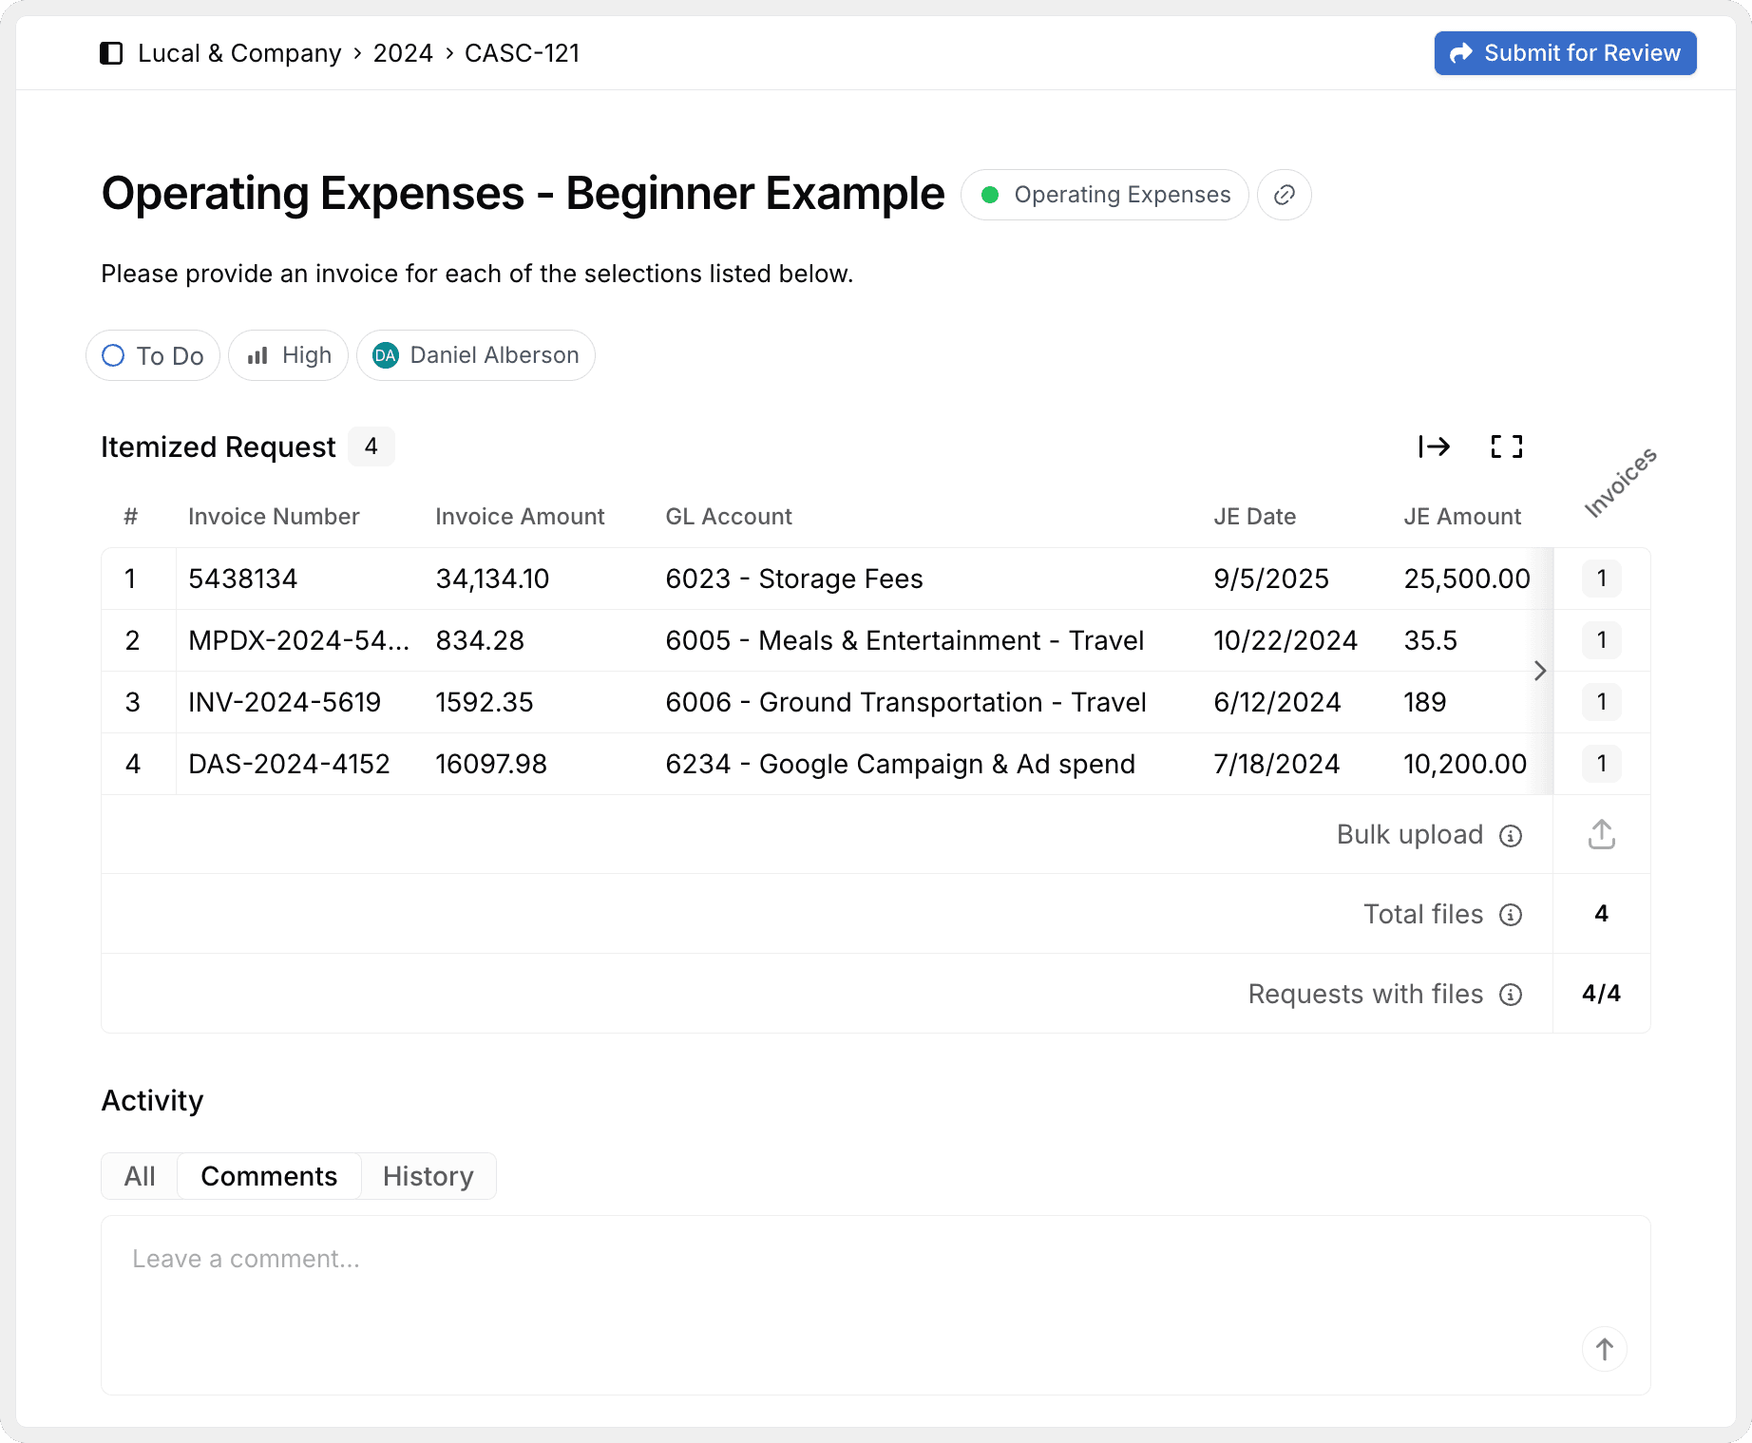Click info icon next to Requests with files
The image size is (1752, 1443).
coord(1510,995)
